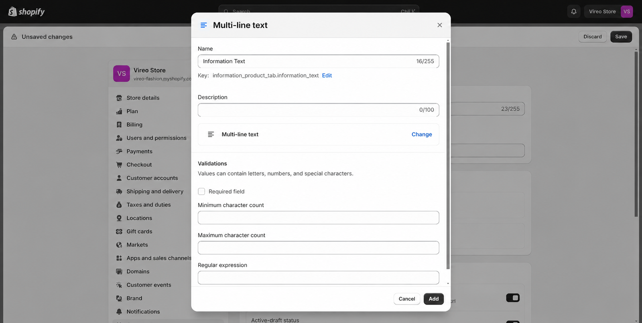Click the Save button
The image size is (642, 323).
[x=621, y=36]
